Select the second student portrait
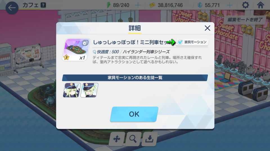The image size is (270, 151). coord(89,90)
